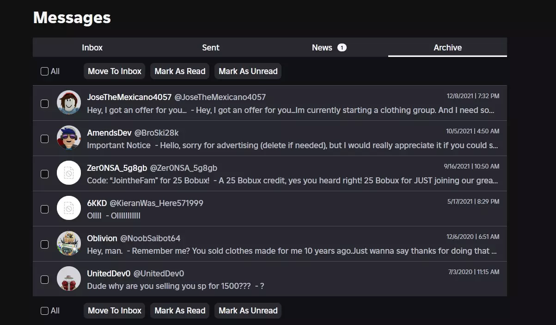556x325 pixels.
Task: Open Oblivion's avatar thumbnail
Action: click(x=69, y=244)
